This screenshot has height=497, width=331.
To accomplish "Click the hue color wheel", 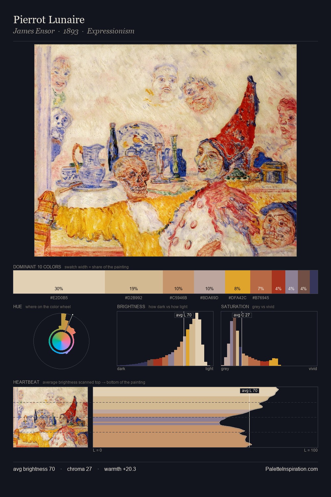I will click(61, 341).
